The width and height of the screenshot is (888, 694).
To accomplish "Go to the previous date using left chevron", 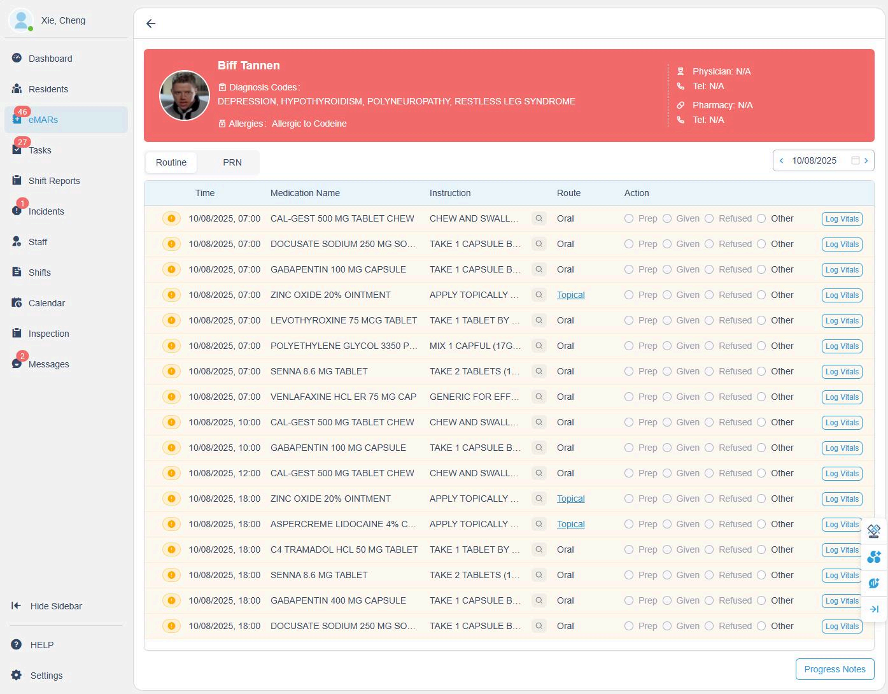I will [782, 160].
